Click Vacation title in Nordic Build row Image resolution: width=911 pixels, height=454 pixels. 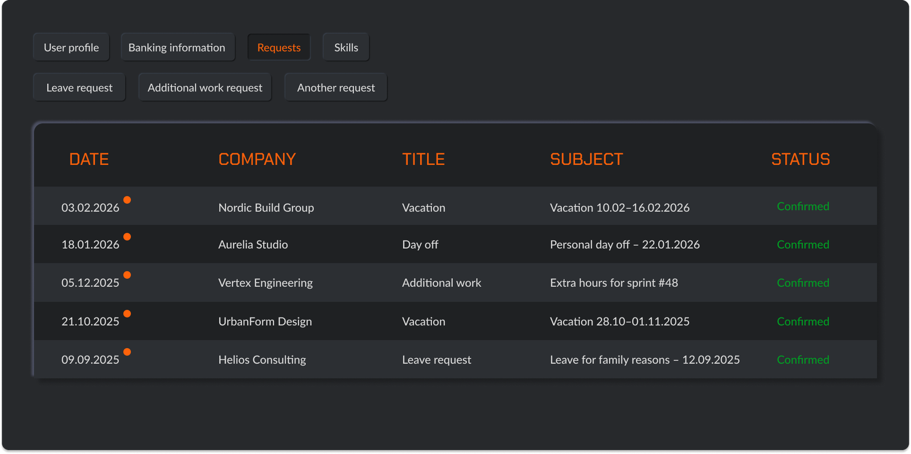[424, 208]
